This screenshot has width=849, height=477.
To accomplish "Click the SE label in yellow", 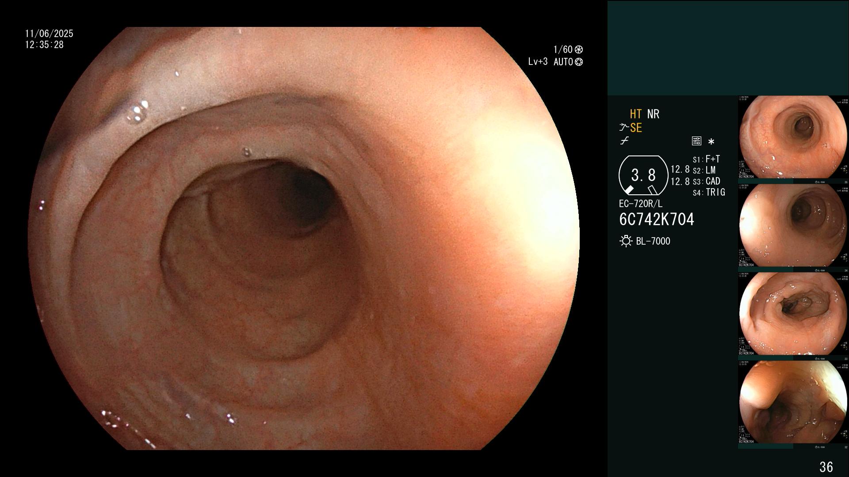I will [x=636, y=128].
